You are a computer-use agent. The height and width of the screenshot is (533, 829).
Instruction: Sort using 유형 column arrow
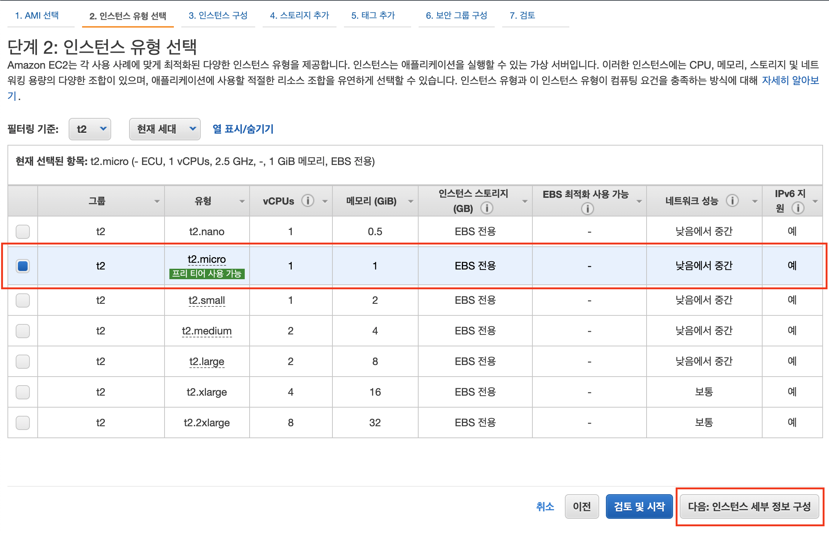pos(242,202)
